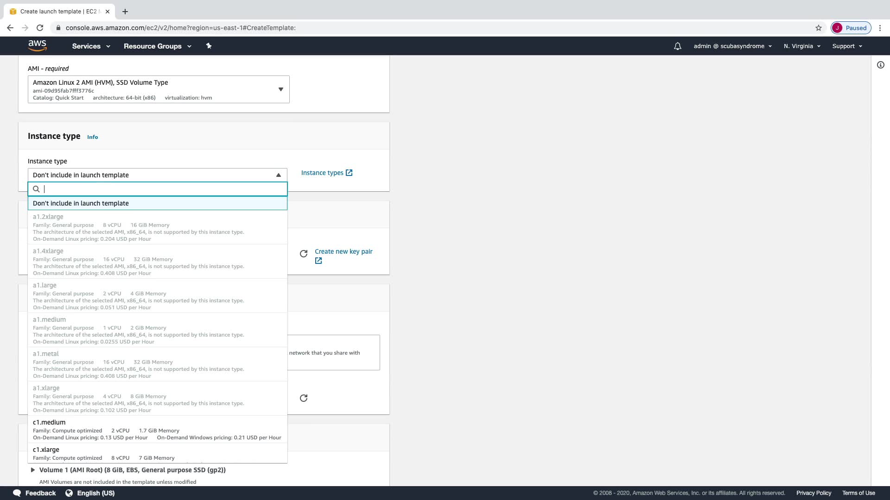Reload the page with browser refresh icon

[40, 28]
